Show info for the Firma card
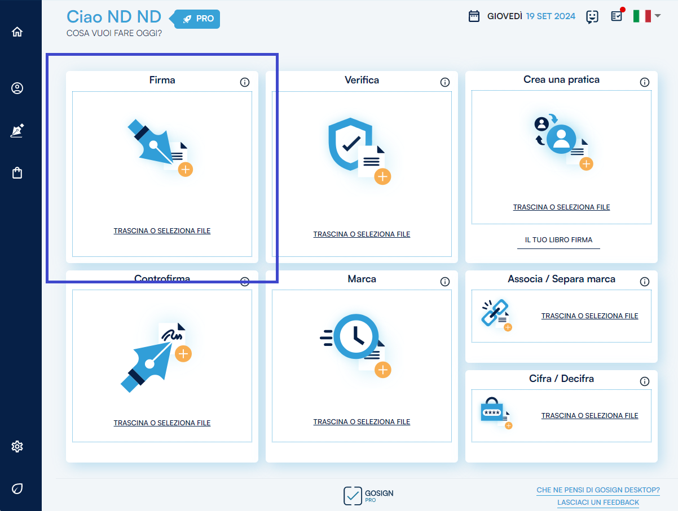Viewport: 678px width, 511px height. 245,82
